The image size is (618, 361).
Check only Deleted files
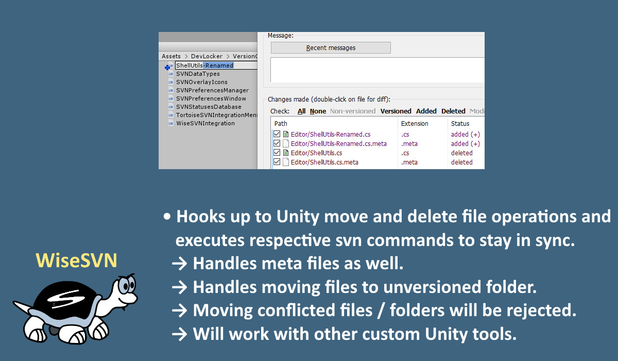453,111
